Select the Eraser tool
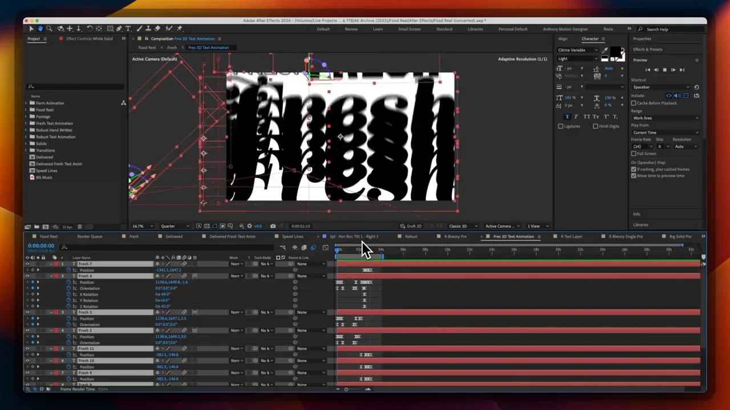The width and height of the screenshot is (730, 410). click(x=157, y=28)
